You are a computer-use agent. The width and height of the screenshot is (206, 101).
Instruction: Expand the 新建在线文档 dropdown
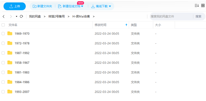82,6
